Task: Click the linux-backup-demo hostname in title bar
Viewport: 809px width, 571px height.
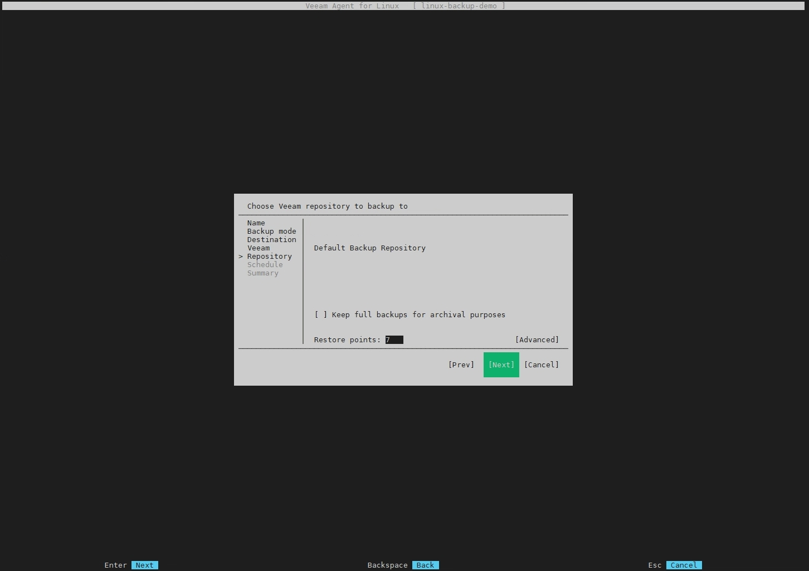Action: (459, 6)
